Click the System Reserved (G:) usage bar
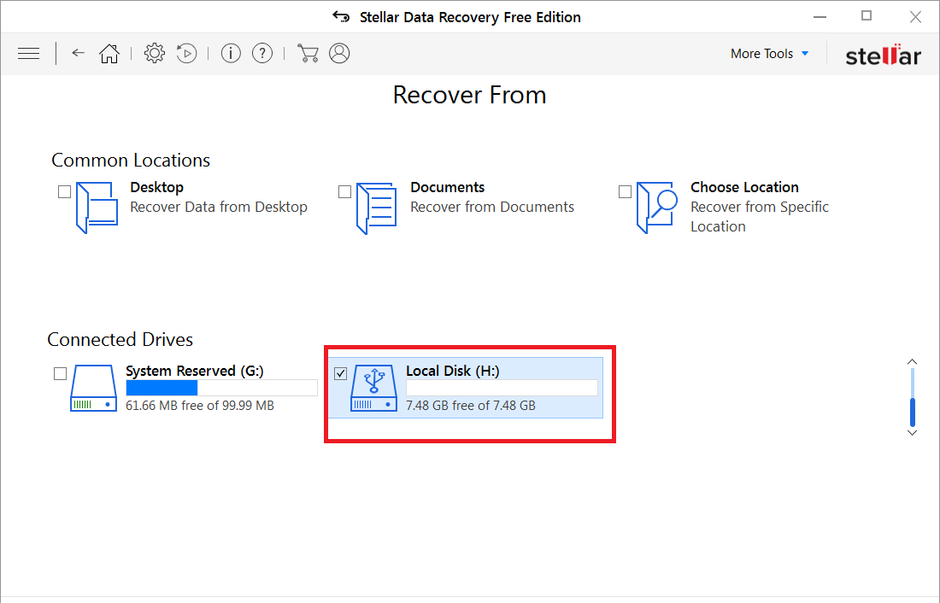Viewport: 940px width, 603px height. 221,388
